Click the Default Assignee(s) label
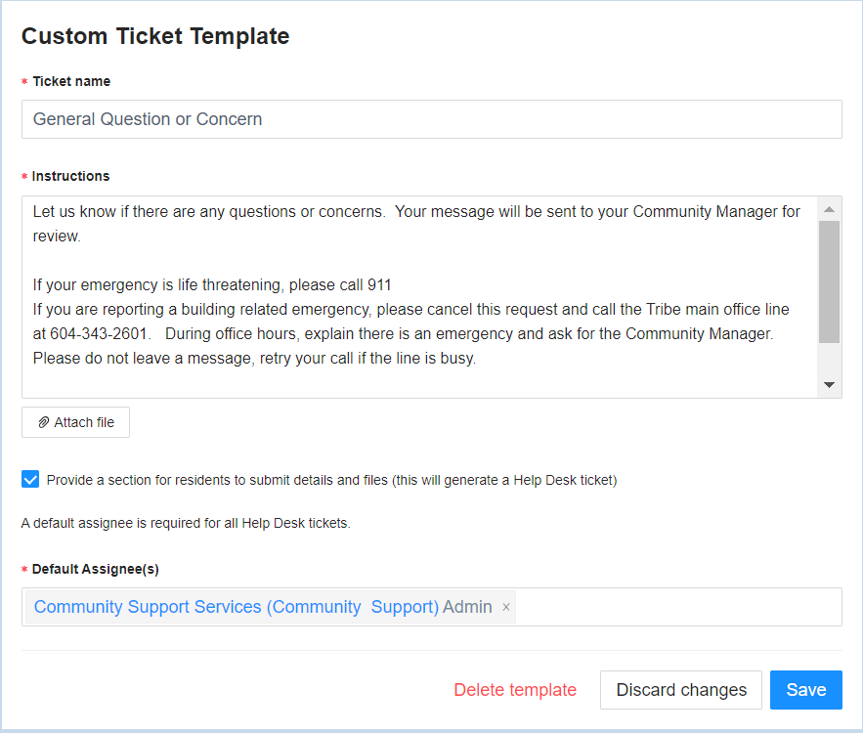This screenshot has width=863, height=733. [x=95, y=569]
